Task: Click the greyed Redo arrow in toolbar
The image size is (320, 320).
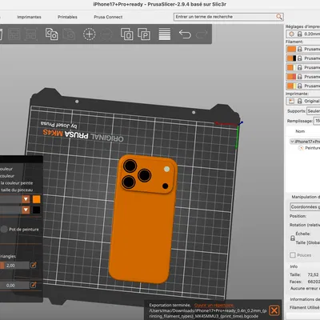Action: point(202,34)
